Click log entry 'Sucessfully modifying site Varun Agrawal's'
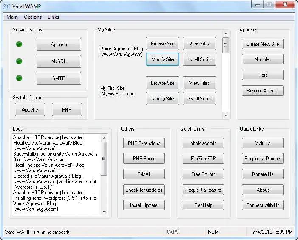Image resolution: width=298 pixels, height=240 pixels. point(55,154)
